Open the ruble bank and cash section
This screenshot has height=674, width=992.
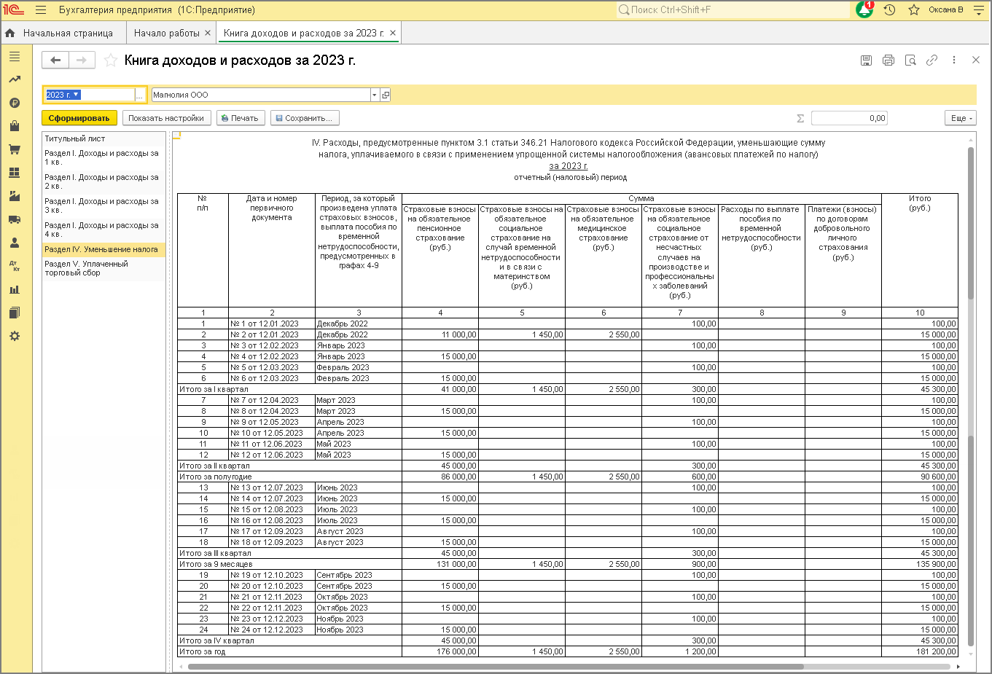pos(15,103)
